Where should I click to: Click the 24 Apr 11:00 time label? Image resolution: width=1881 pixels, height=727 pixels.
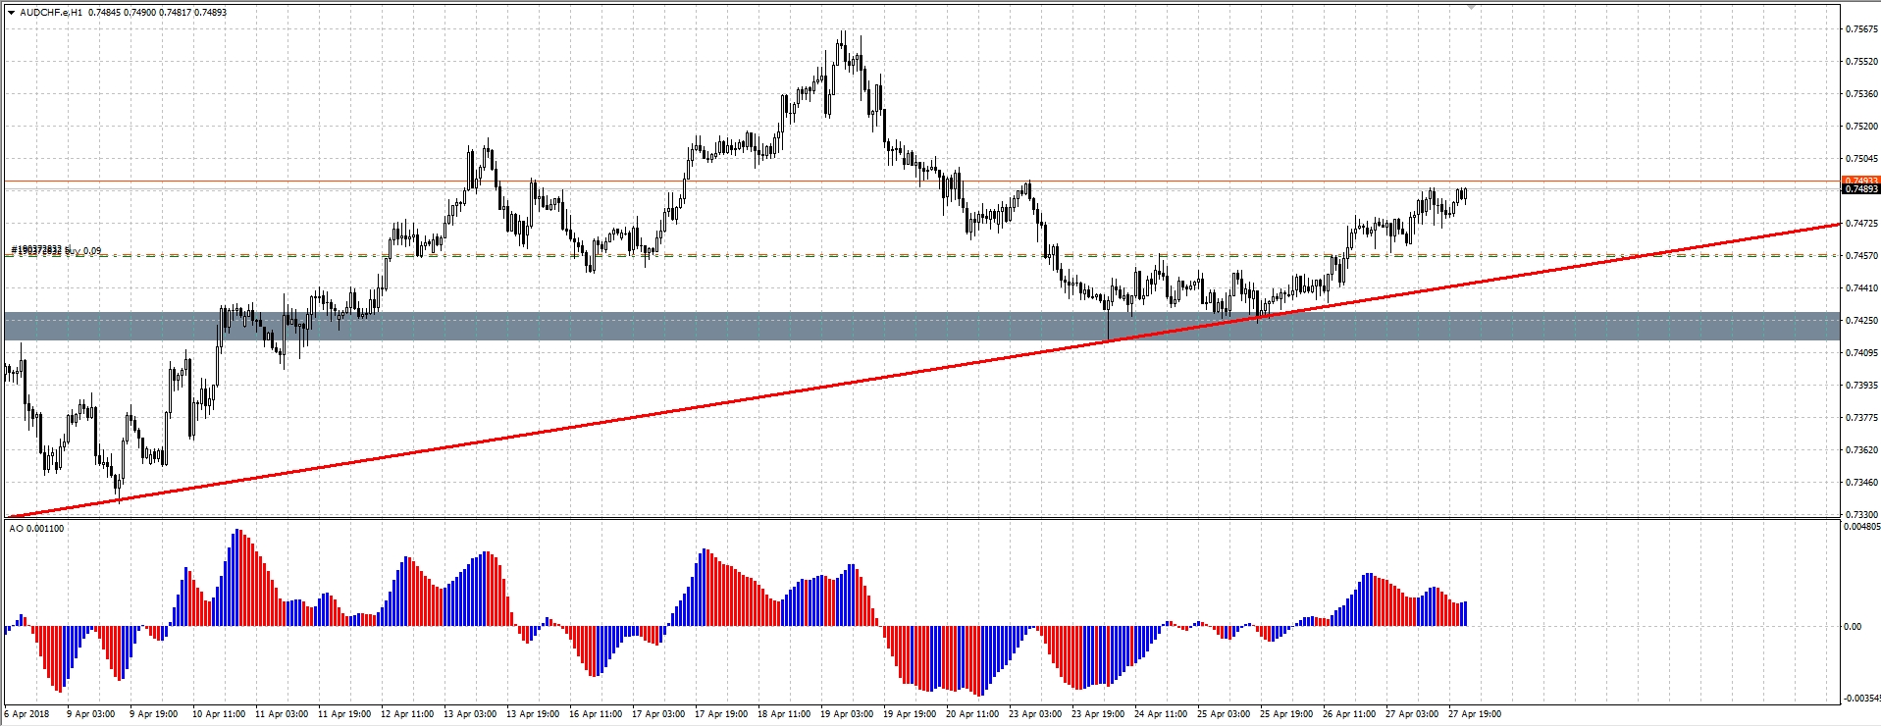coord(1160,714)
